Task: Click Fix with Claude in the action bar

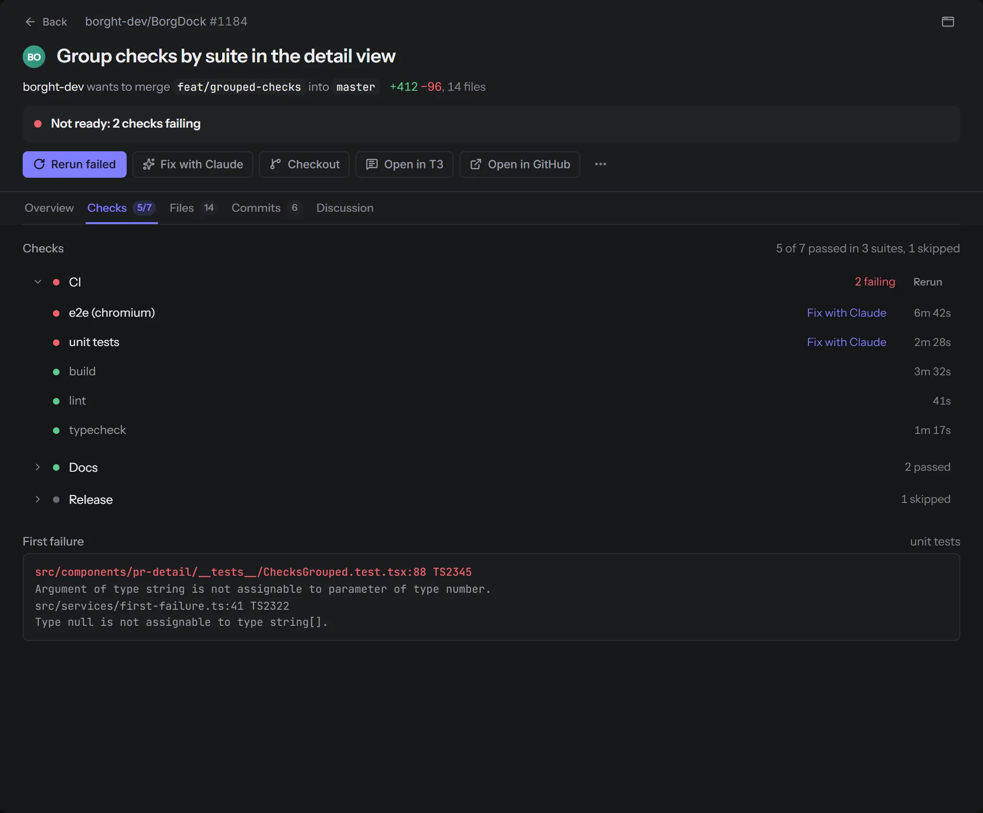Action: point(193,164)
